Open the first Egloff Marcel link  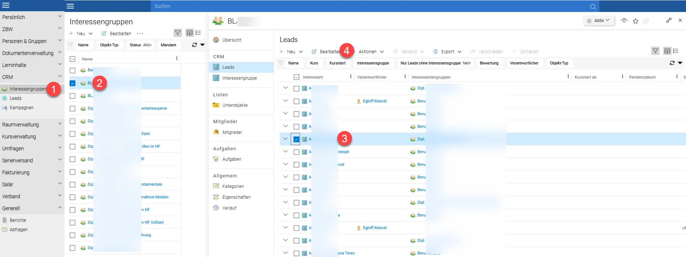(375, 101)
